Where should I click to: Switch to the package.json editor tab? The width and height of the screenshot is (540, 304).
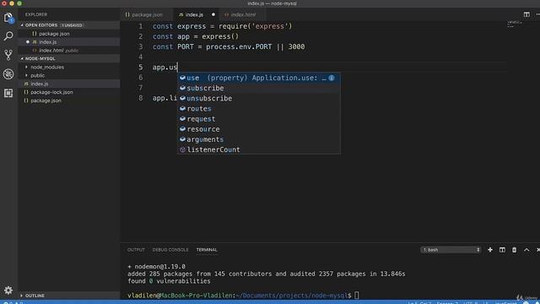tap(147, 14)
